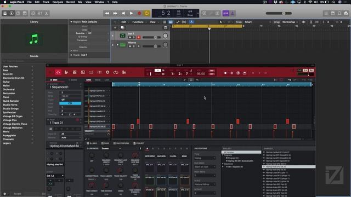Open the Loop Browser button in Logic

click(x=339, y=13)
